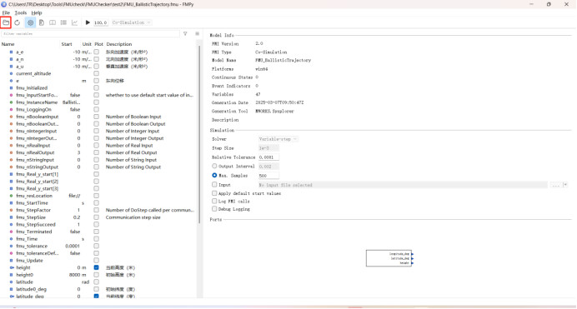The height and width of the screenshot is (309, 577).
Task: Edit the Max. Samples value 500
Action: pyautogui.click(x=268, y=176)
